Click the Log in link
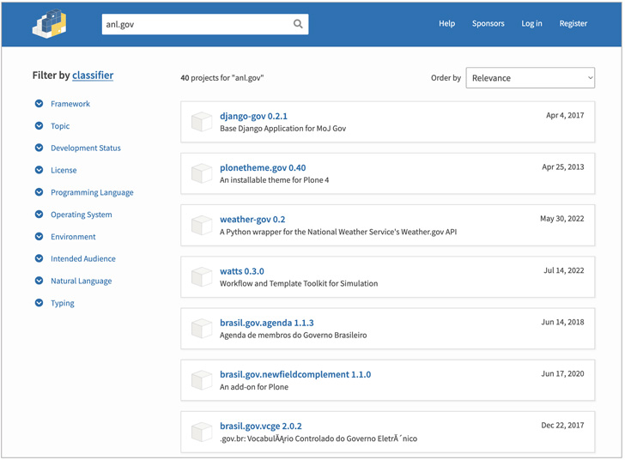This screenshot has height=460, width=625. 531,24
